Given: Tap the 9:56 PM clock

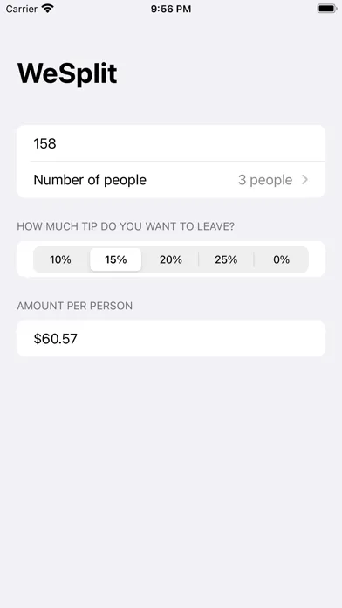Looking at the screenshot, I should click(x=171, y=9).
